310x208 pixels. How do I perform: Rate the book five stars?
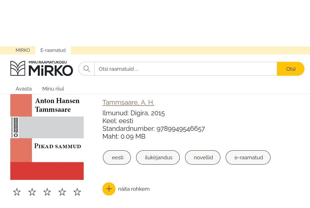click(x=77, y=192)
